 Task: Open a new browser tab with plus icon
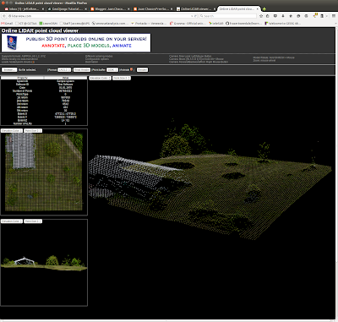[x=264, y=9]
